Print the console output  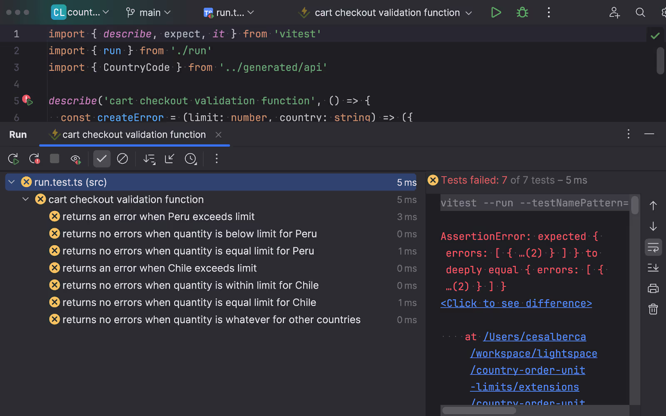[x=653, y=288]
